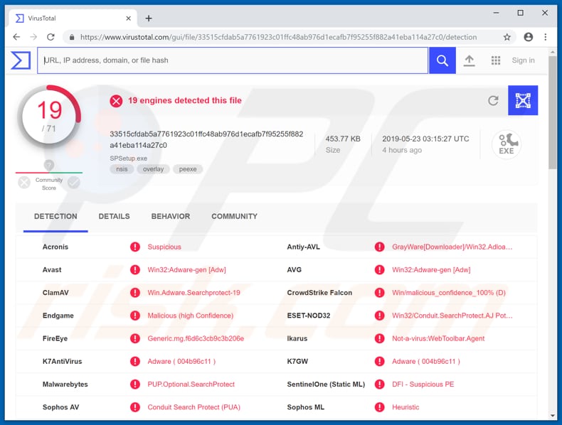
Task: Click the red X detection icon
Action: click(116, 101)
